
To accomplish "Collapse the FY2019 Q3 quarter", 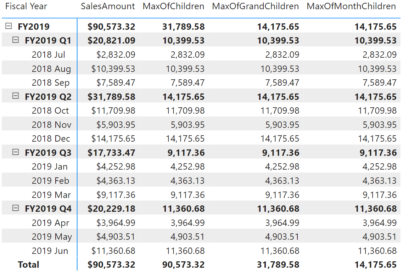I will [x=15, y=152].
